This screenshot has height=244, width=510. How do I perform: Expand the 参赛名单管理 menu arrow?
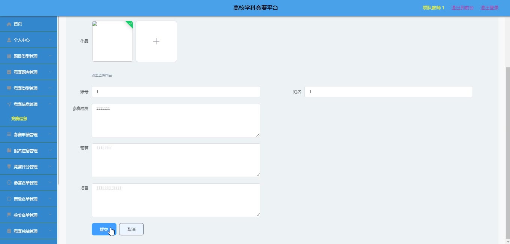point(50,183)
